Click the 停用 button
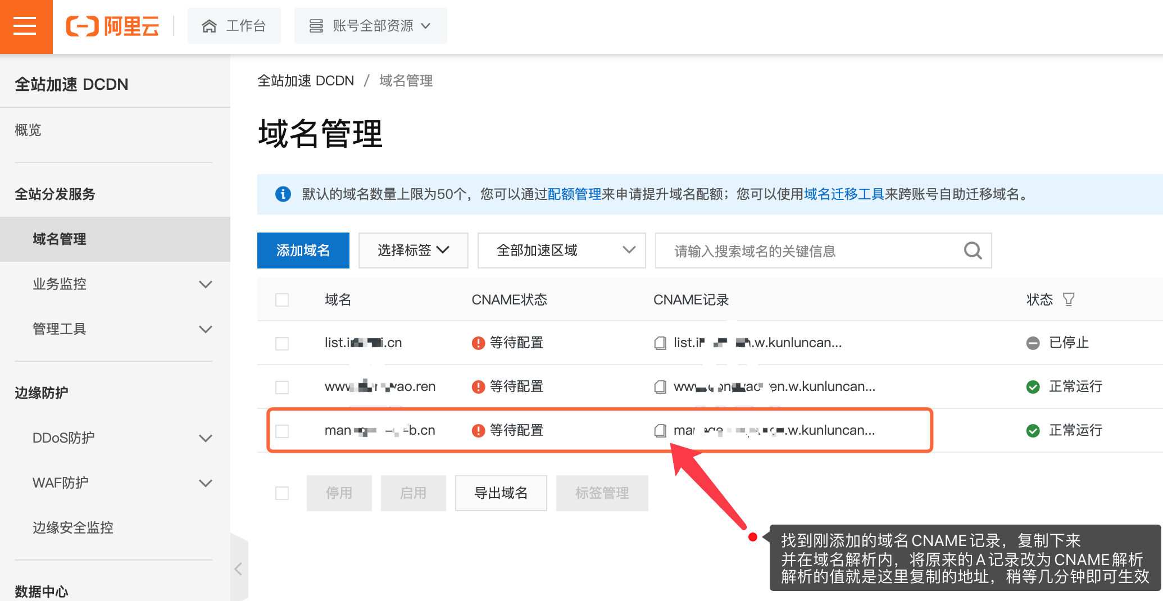 point(339,493)
